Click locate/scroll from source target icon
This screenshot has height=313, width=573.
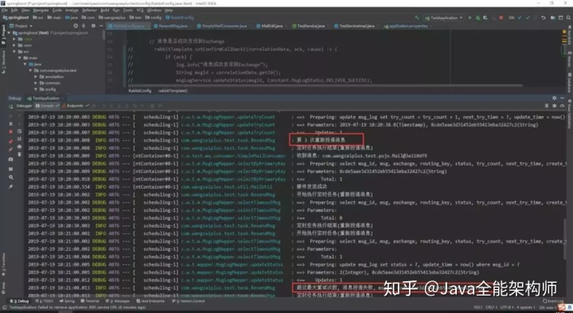[x=76, y=26]
